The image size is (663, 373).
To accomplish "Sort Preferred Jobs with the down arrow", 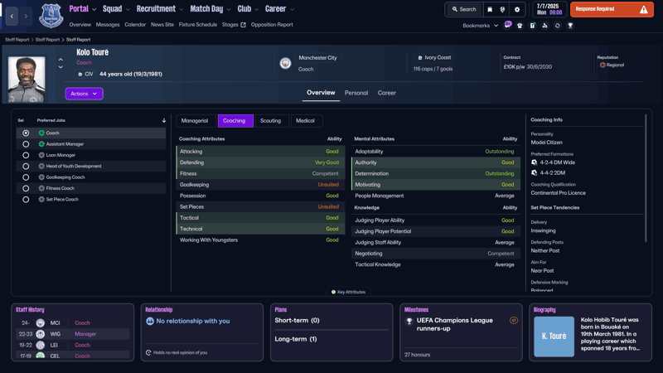I will point(164,120).
